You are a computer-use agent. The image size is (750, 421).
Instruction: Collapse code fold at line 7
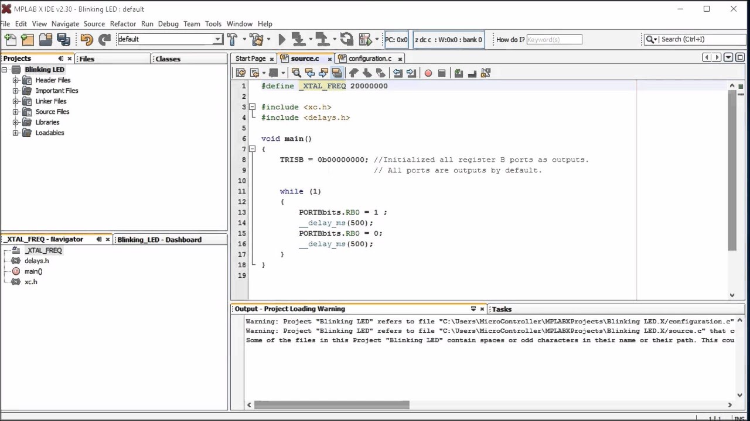pyautogui.click(x=252, y=149)
